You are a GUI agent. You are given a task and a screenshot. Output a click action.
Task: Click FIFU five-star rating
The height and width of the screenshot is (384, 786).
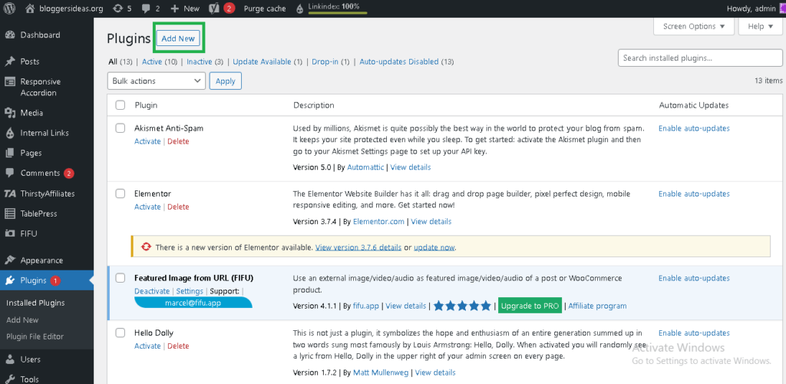point(462,306)
